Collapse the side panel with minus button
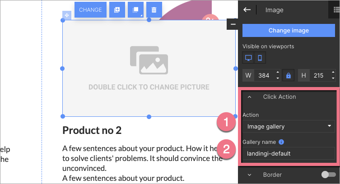The image size is (340, 184). 233,24
